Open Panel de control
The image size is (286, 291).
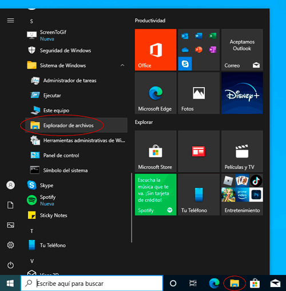point(76,155)
